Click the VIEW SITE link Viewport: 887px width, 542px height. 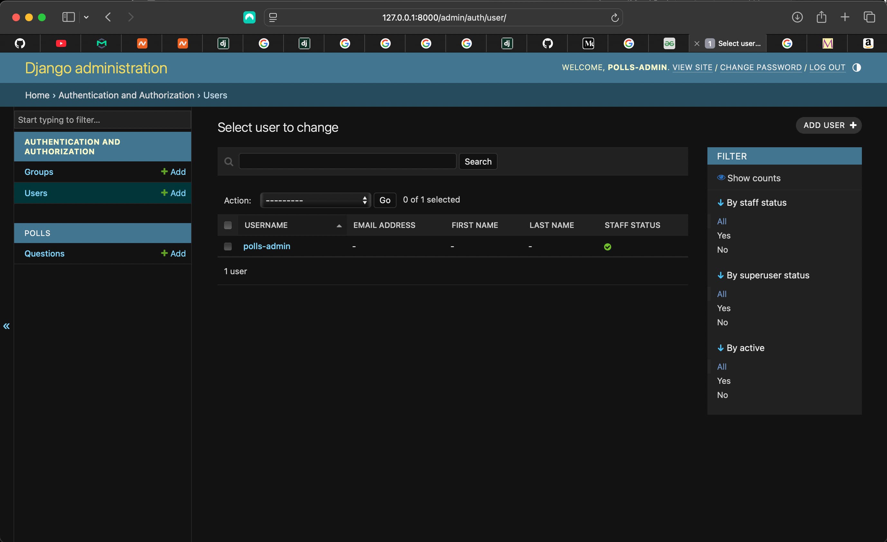[692, 68]
